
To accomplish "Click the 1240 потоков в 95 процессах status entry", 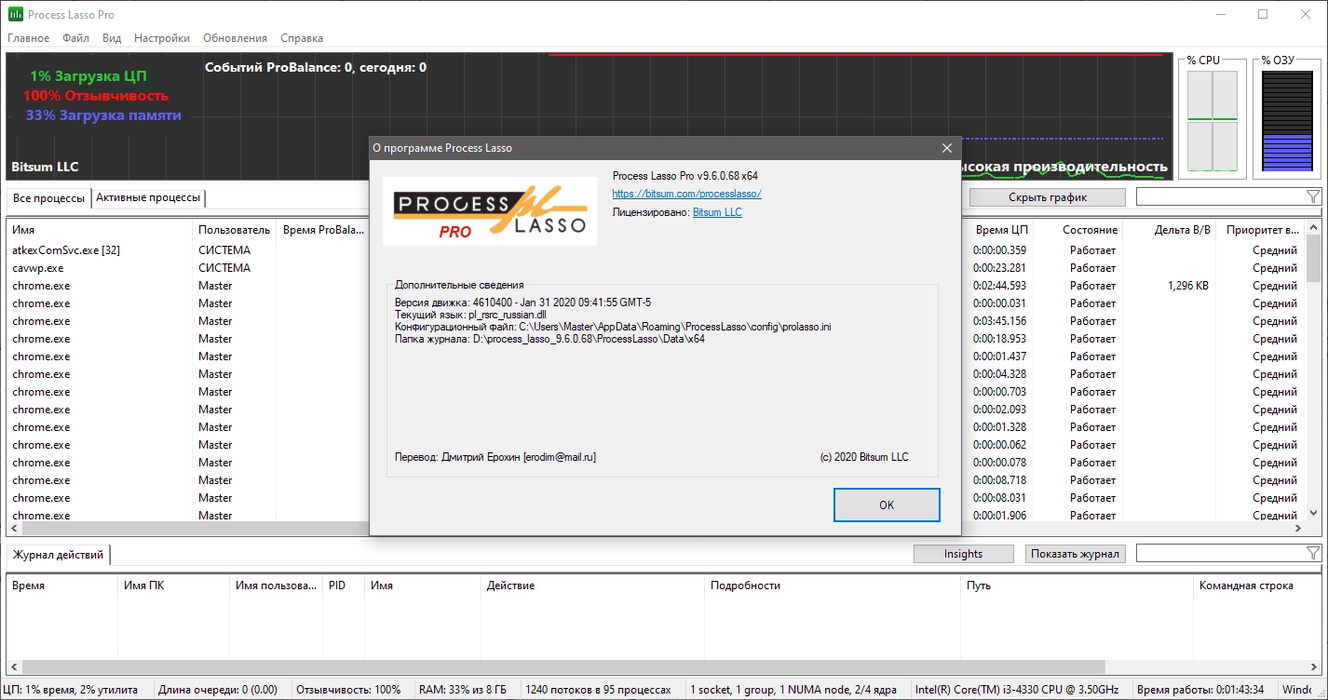I will [x=598, y=690].
